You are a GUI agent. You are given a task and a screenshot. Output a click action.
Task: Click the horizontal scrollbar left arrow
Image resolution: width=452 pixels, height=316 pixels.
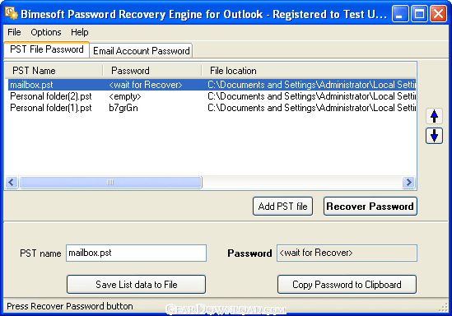(x=12, y=182)
